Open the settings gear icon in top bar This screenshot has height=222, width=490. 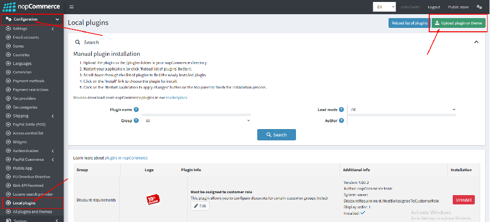pos(479,7)
